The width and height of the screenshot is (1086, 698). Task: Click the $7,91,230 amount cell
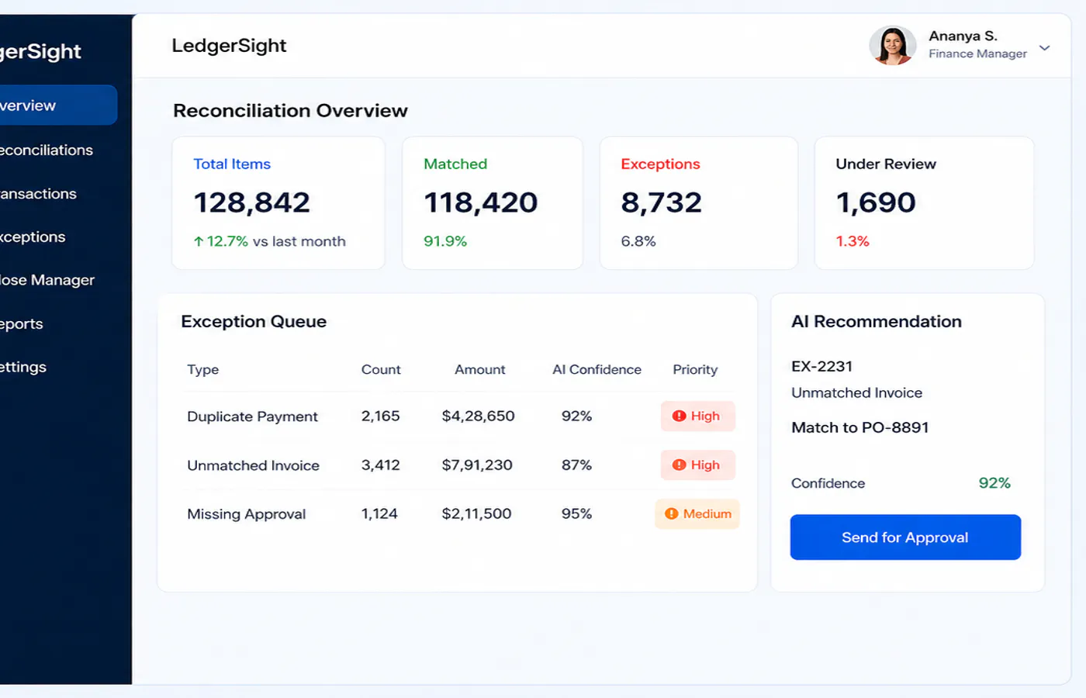pos(477,465)
